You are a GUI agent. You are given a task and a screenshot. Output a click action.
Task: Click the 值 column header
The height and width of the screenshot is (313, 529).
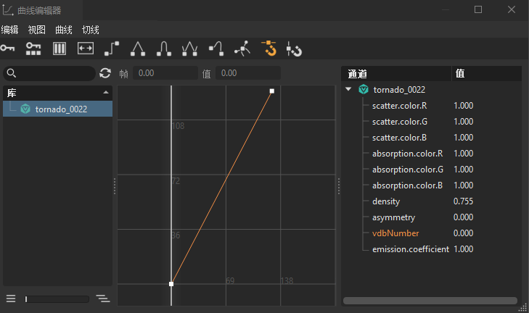click(x=487, y=73)
